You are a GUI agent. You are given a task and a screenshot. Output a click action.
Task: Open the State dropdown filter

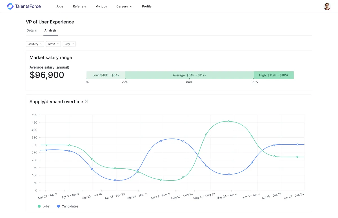[53, 44]
